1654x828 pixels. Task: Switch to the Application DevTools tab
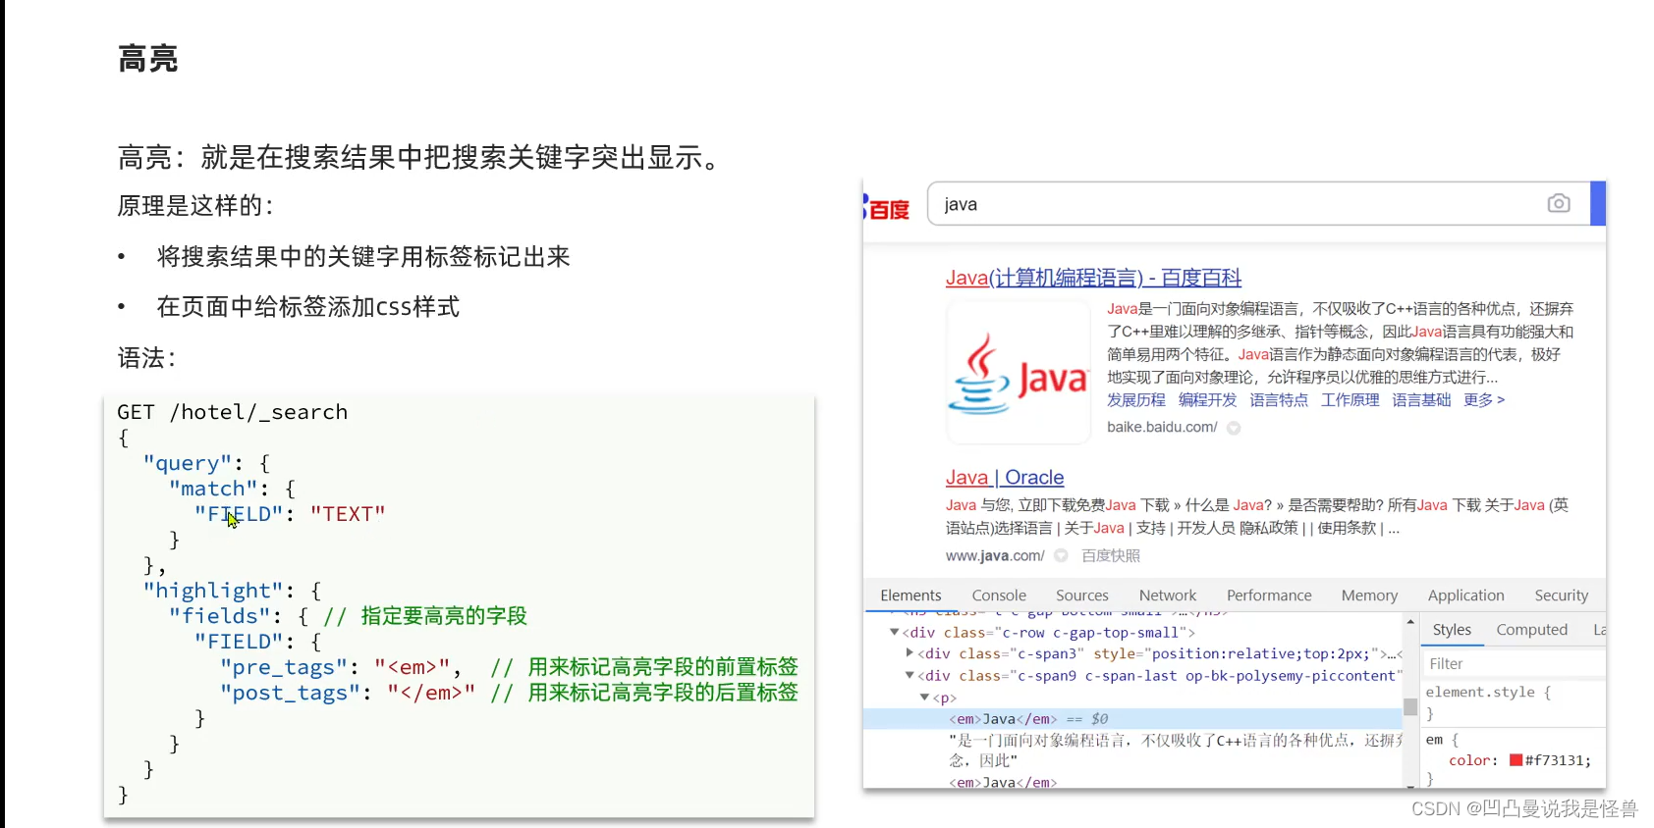(x=1465, y=595)
